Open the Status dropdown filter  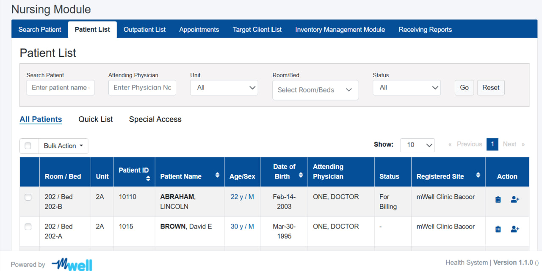(x=406, y=88)
